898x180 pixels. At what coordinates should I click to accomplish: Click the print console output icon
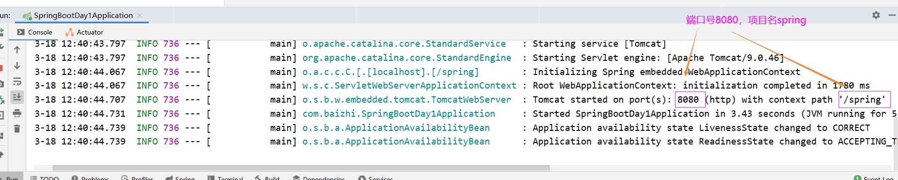pyautogui.click(x=17, y=113)
